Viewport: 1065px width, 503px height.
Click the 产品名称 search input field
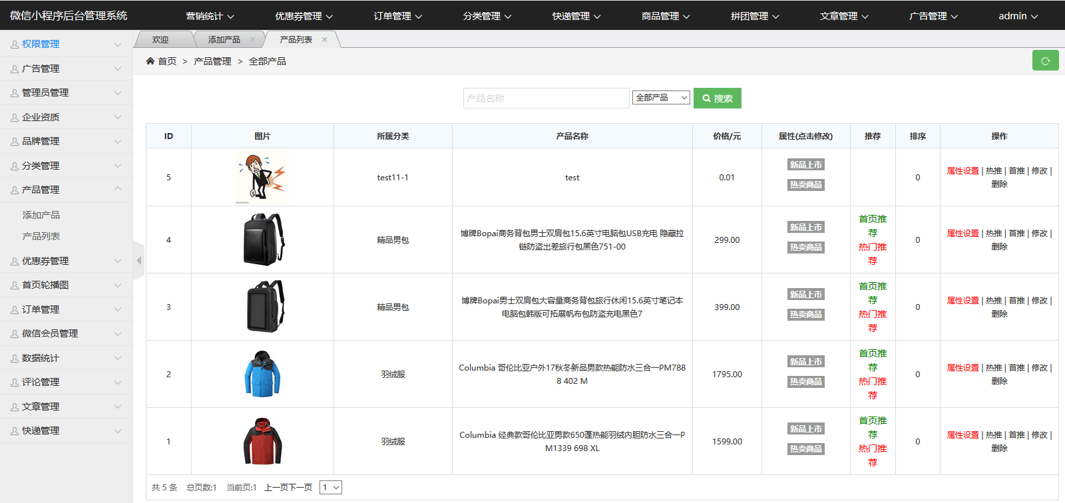click(x=546, y=98)
